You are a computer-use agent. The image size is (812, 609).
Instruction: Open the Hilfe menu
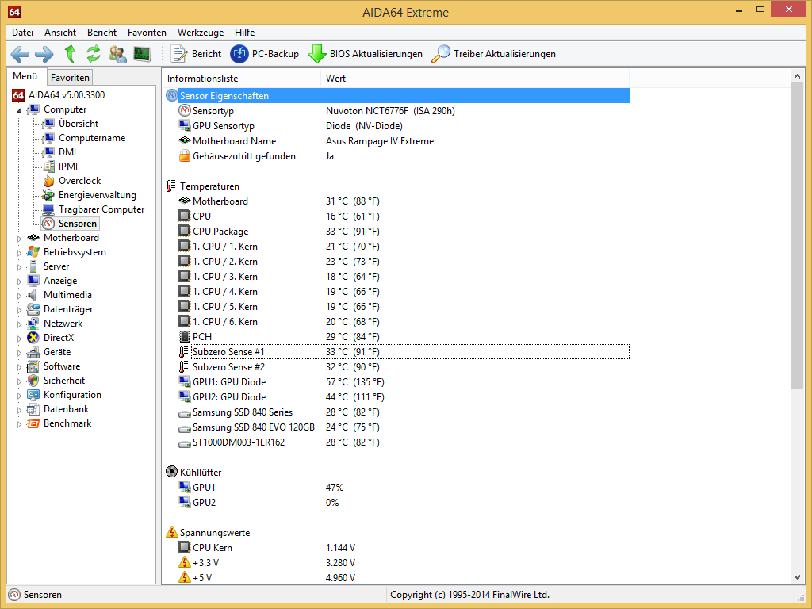coord(244,32)
